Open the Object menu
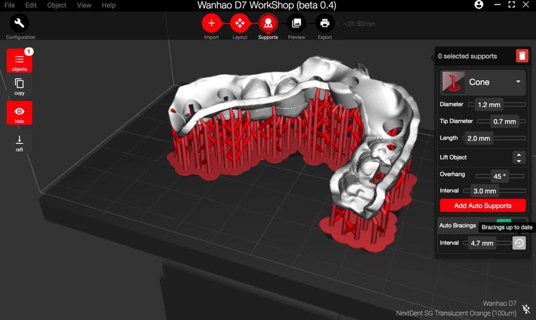 pos(57,5)
